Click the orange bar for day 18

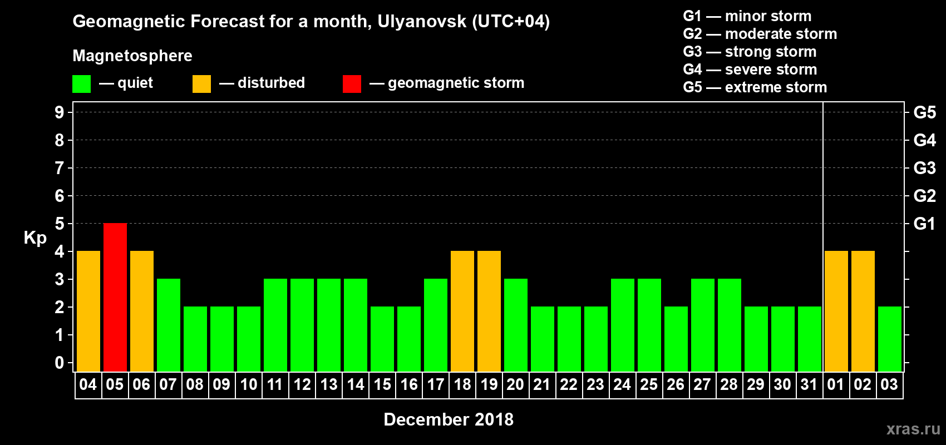click(462, 311)
